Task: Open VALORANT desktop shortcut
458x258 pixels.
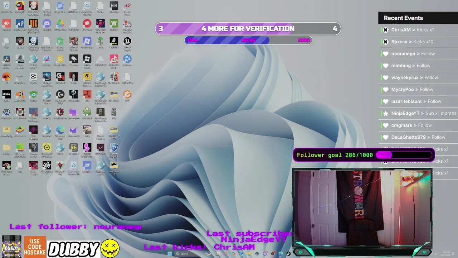Action: [x=101, y=150]
